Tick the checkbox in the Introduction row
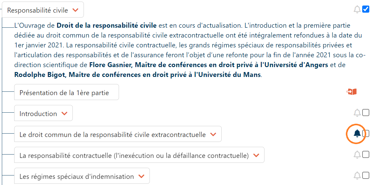377x185 pixels. pos(366,113)
